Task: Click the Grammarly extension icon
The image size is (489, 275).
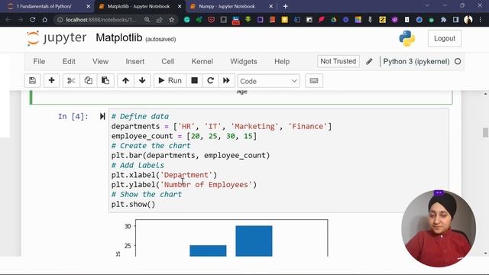Action: (x=186, y=20)
